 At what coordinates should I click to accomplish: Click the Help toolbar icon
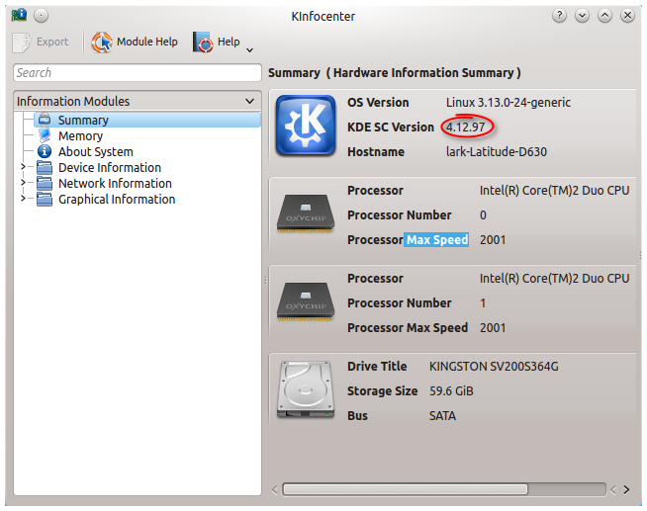[204, 43]
